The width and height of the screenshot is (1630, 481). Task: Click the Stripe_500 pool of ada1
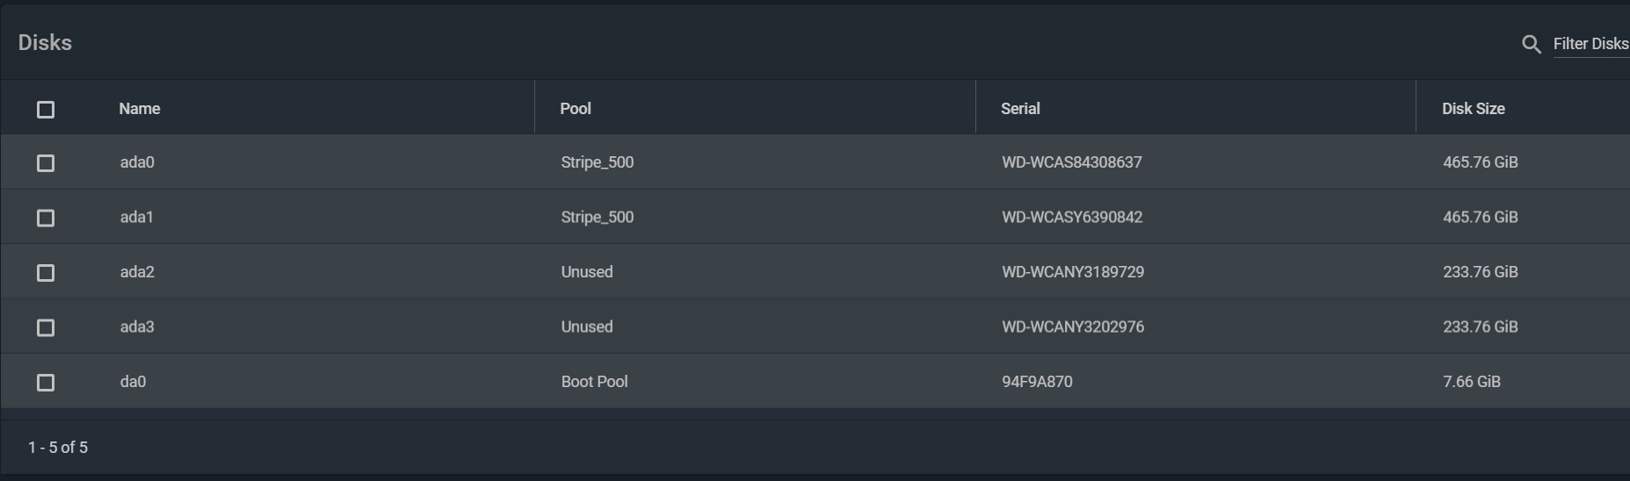[598, 217]
